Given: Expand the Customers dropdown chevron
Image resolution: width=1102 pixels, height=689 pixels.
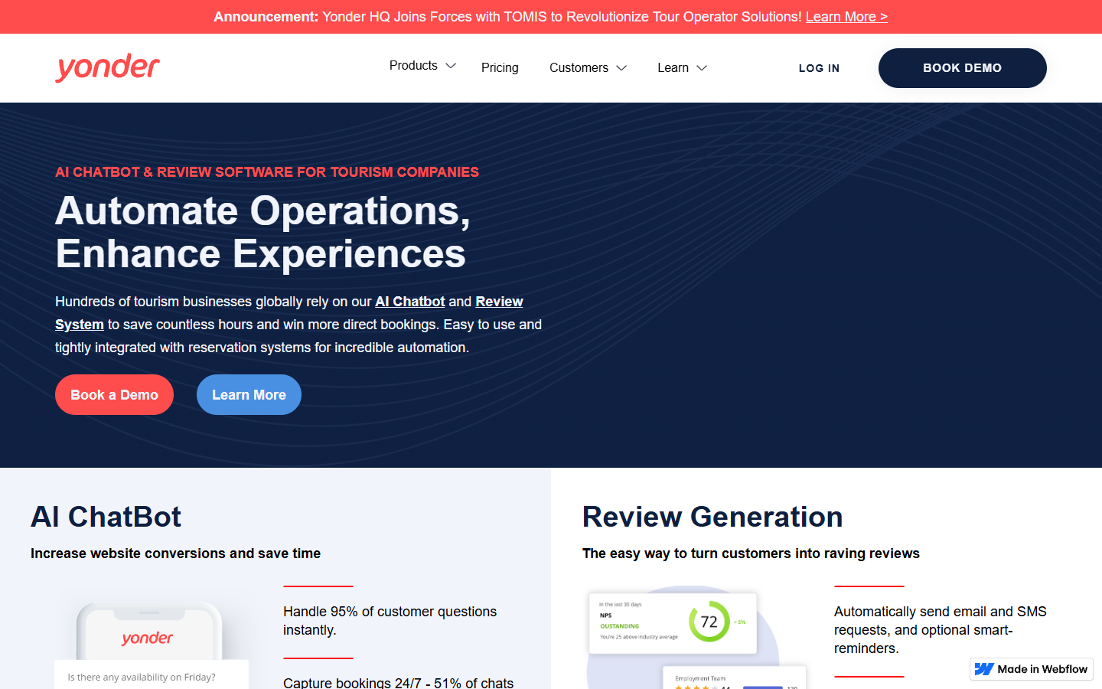Looking at the screenshot, I should click(621, 68).
